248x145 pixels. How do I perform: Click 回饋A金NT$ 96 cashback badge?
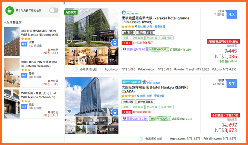[x=134, y=49]
